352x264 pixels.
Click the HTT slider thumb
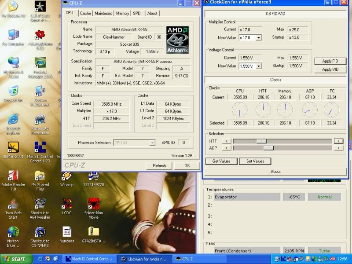point(261,141)
